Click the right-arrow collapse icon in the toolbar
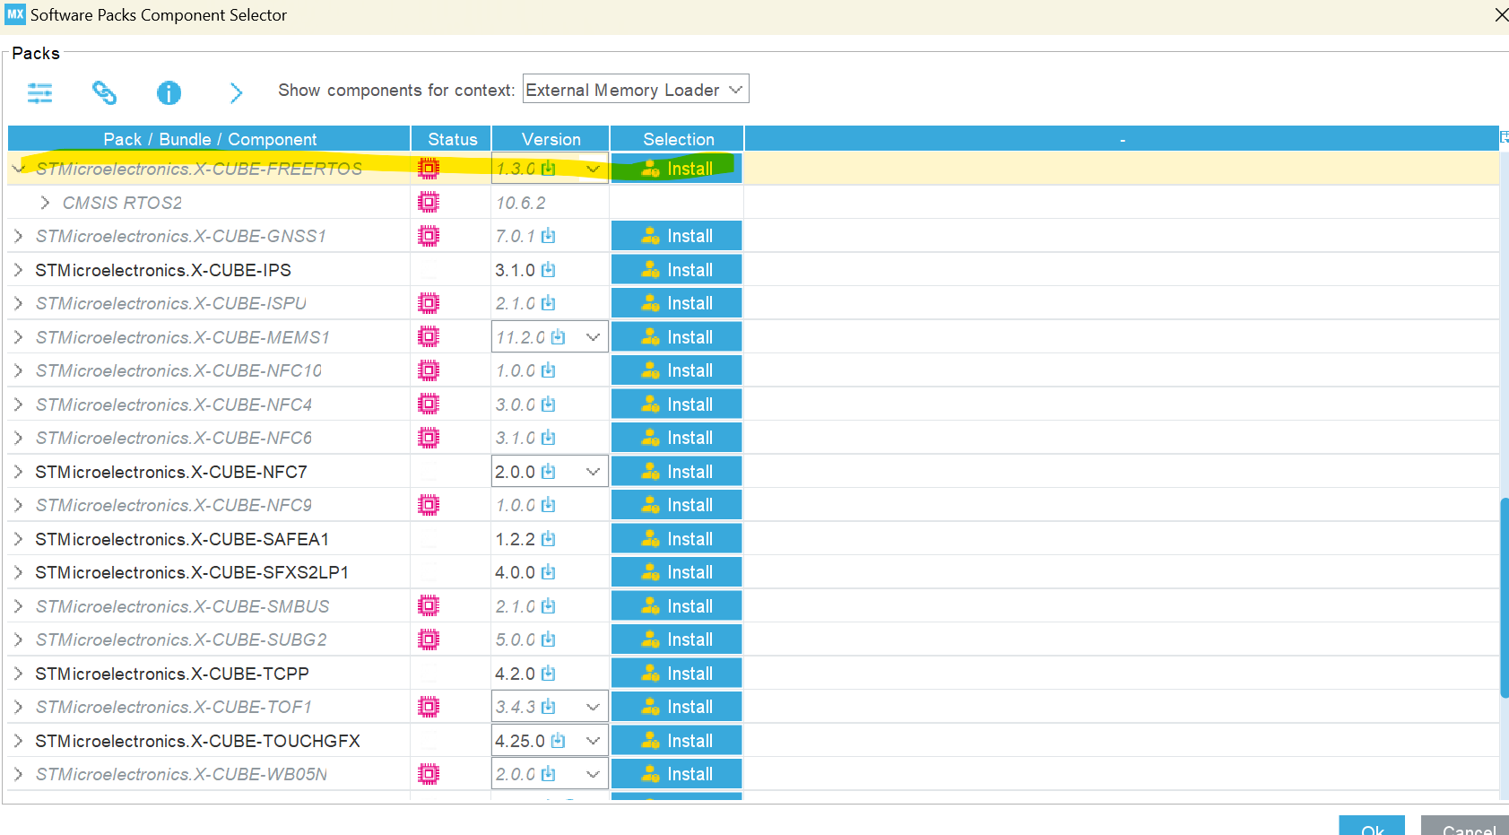The height and width of the screenshot is (835, 1509). coord(235,92)
